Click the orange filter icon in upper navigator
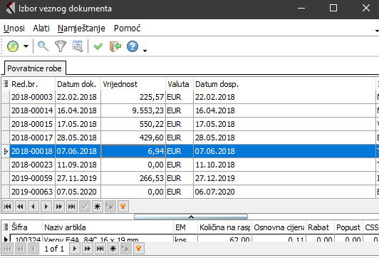Screen dimensions: 379x258 123,207
